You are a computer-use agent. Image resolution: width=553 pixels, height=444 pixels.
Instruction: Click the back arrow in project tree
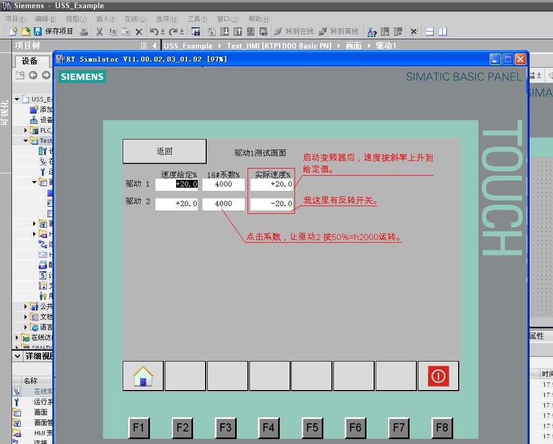33,75
